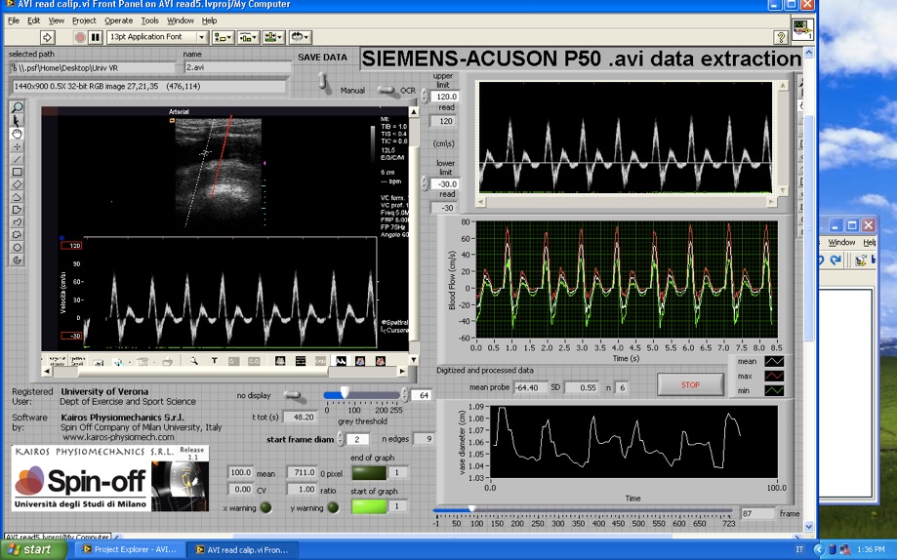
Task: Click the max plot legend swatch
Action: pos(774,376)
